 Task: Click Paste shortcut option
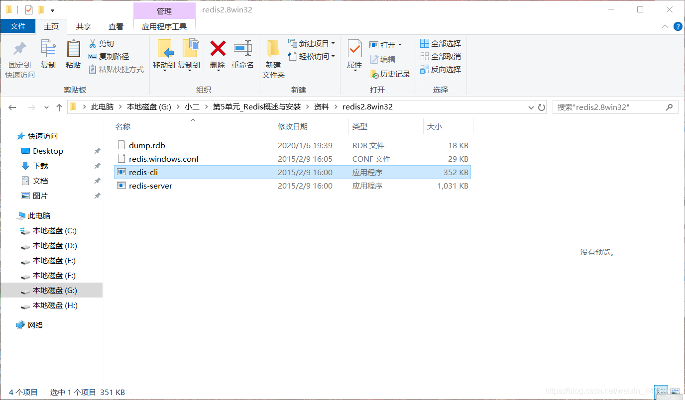116,70
